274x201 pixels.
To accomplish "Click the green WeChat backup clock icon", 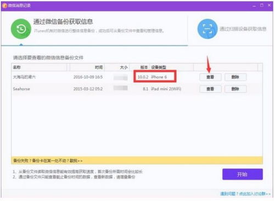I will (x=21, y=29).
